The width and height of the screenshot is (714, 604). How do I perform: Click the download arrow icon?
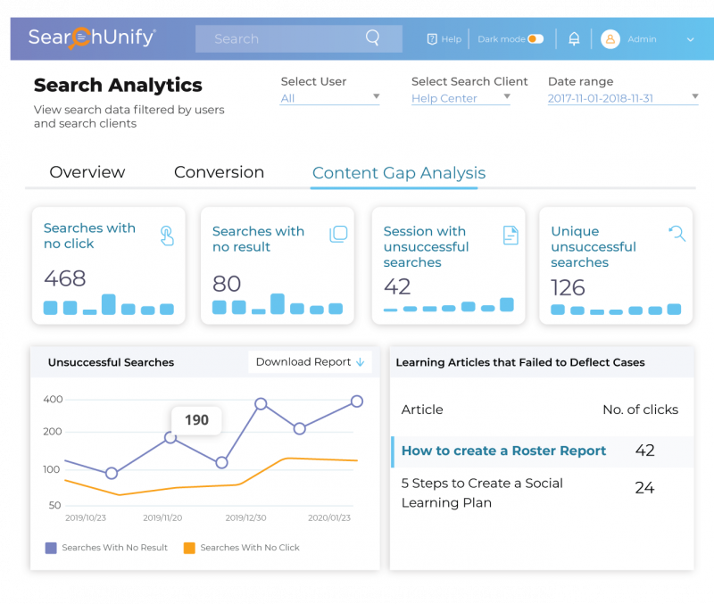pos(361,362)
